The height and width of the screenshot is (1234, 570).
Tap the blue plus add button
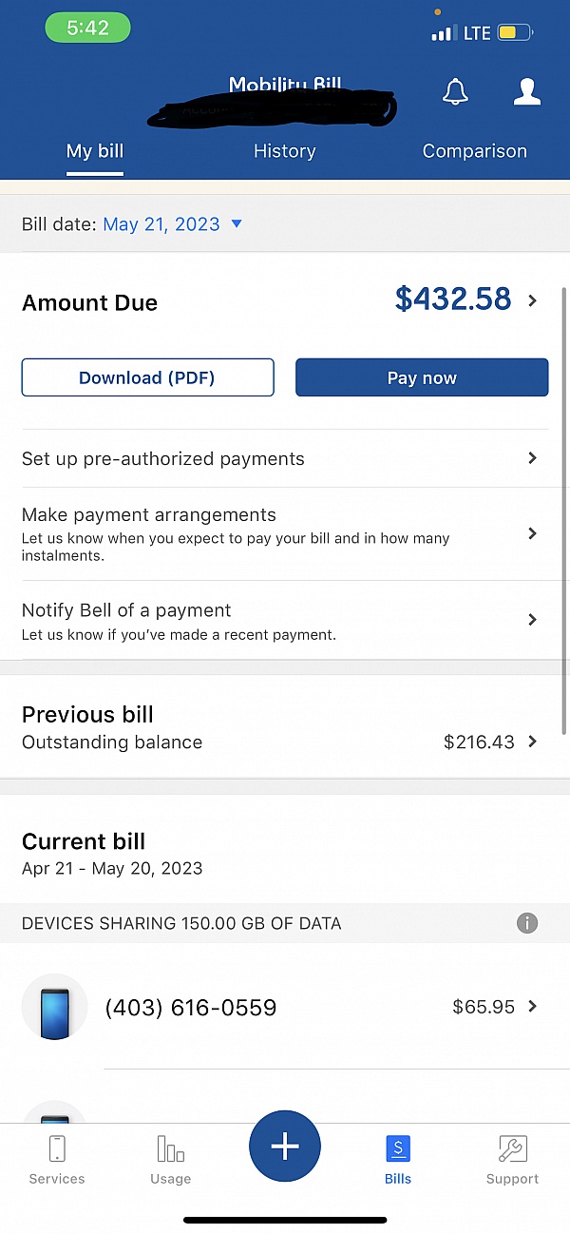tap(285, 1147)
